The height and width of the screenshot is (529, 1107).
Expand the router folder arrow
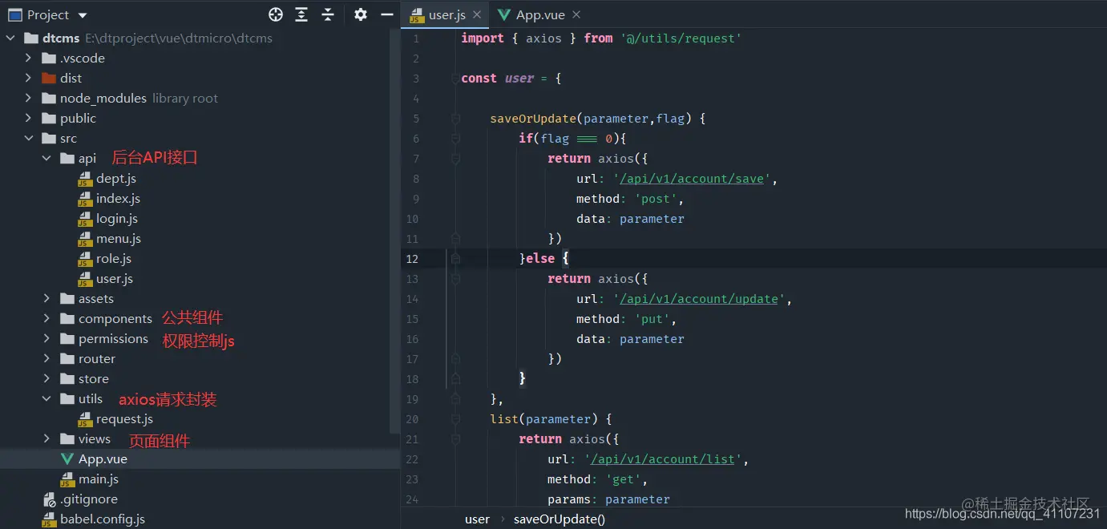click(x=46, y=358)
